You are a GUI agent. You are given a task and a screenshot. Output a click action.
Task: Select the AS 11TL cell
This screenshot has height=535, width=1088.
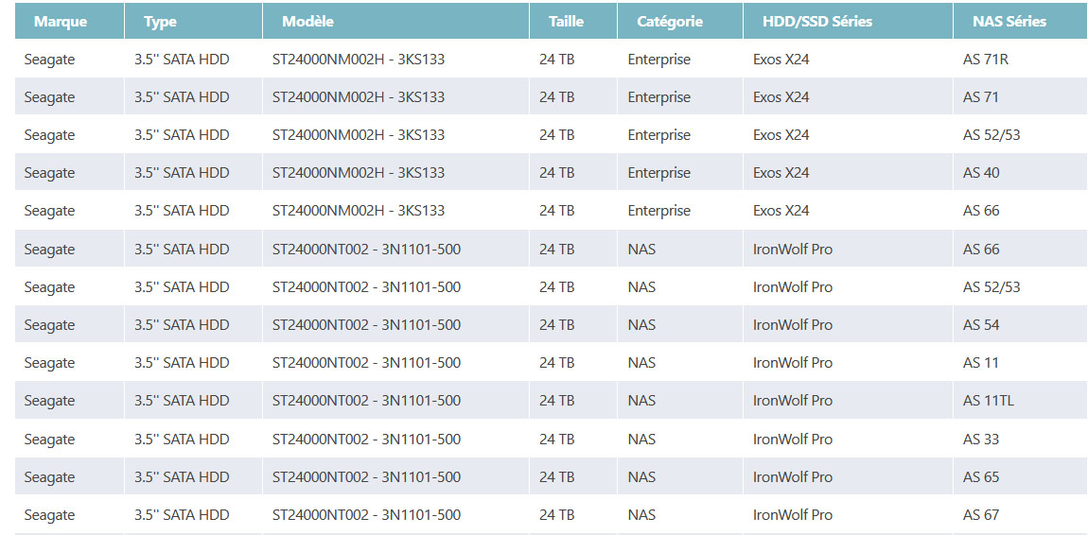(x=988, y=401)
